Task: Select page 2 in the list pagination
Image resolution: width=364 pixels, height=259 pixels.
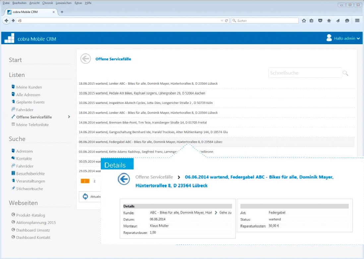Action: [94, 181]
